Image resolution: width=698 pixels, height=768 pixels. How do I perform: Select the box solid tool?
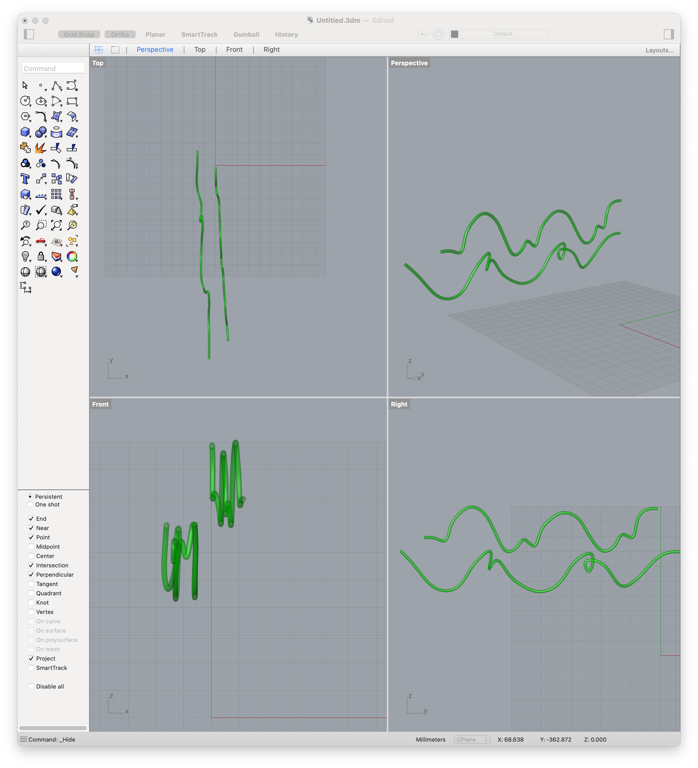pos(25,132)
